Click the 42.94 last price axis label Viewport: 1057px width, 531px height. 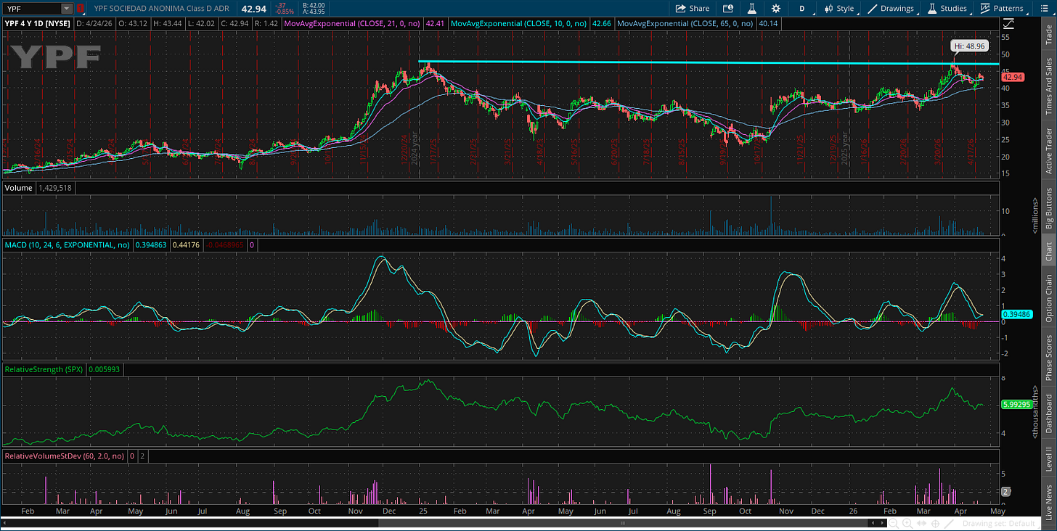[1012, 77]
